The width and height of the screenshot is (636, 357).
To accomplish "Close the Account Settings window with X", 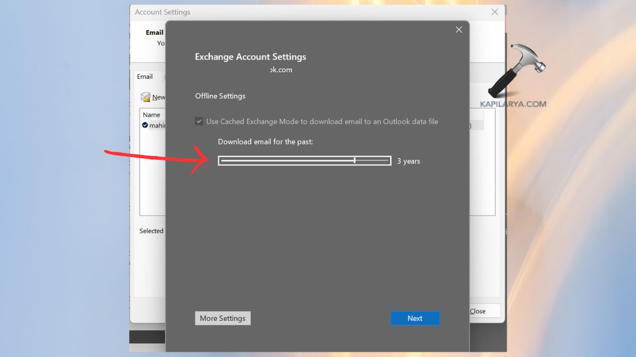I will click(494, 12).
